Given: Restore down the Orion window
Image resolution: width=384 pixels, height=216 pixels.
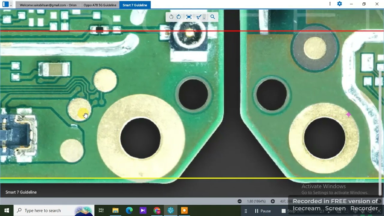Looking at the screenshot, I should (x=364, y=4).
